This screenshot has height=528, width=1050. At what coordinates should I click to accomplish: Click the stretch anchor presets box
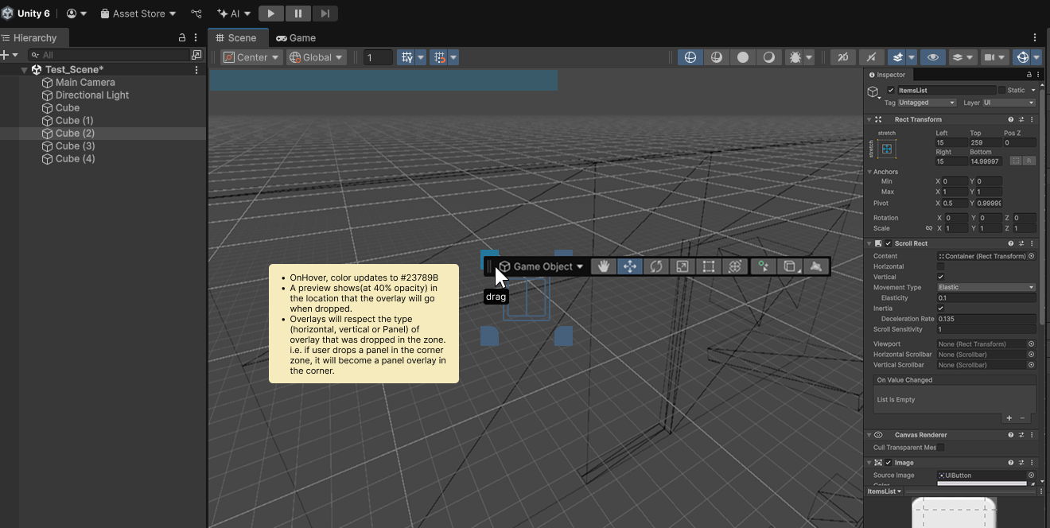coord(887,149)
